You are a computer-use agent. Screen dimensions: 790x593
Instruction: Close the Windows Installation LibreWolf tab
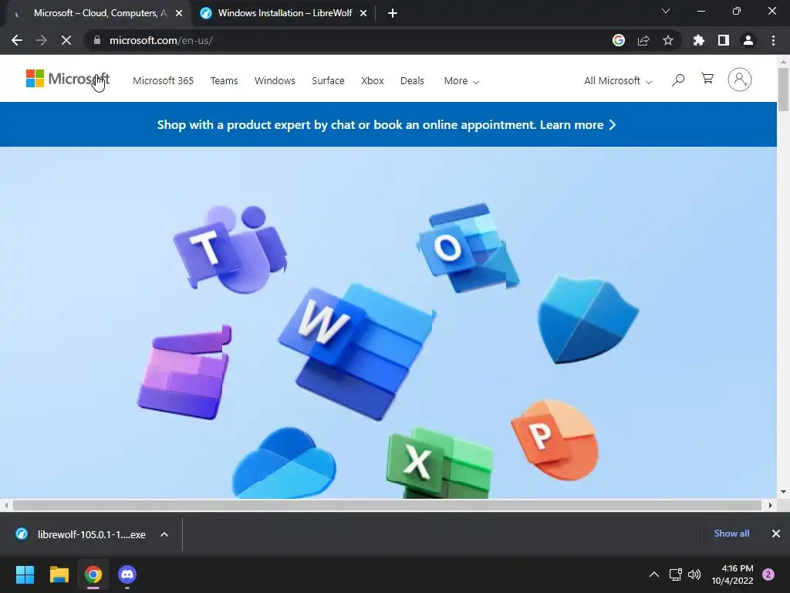pyautogui.click(x=363, y=13)
